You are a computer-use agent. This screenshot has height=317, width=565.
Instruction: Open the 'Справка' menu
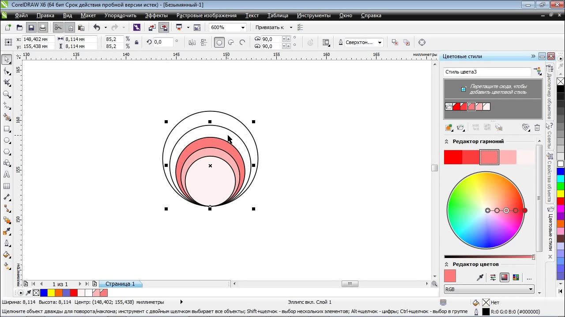click(x=371, y=15)
